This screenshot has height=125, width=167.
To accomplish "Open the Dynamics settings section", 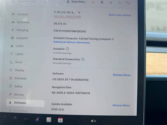I will click(x=21, y=22).
